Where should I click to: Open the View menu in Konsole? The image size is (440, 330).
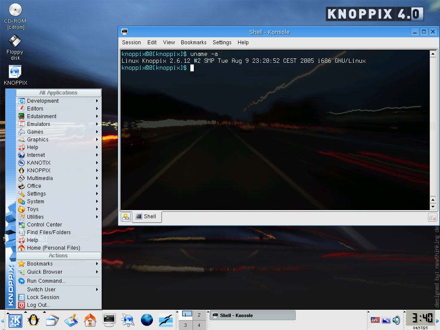click(169, 43)
